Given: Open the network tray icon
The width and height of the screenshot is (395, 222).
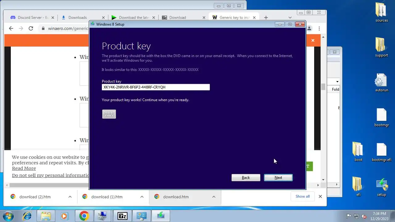Looking at the screenshot, I should tap(356, 216).
